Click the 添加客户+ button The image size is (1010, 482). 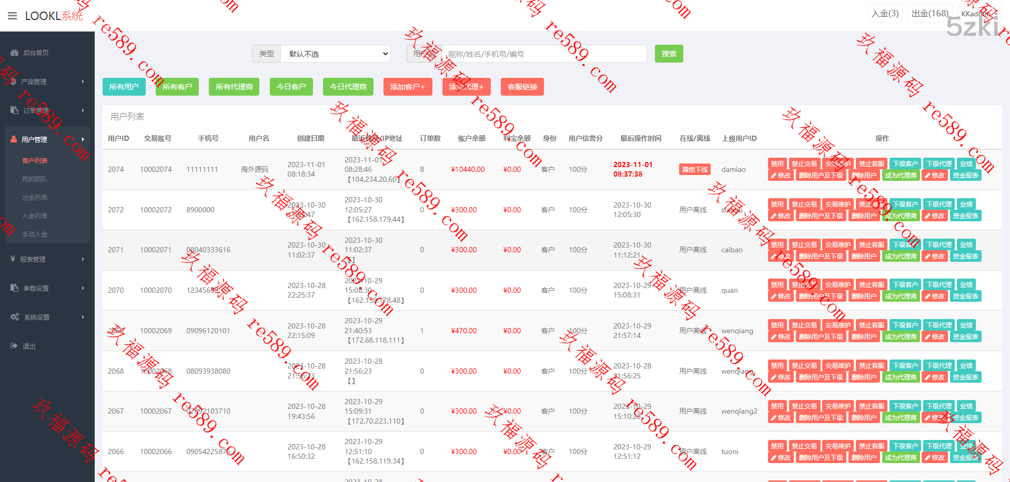[x=407, y=87]
